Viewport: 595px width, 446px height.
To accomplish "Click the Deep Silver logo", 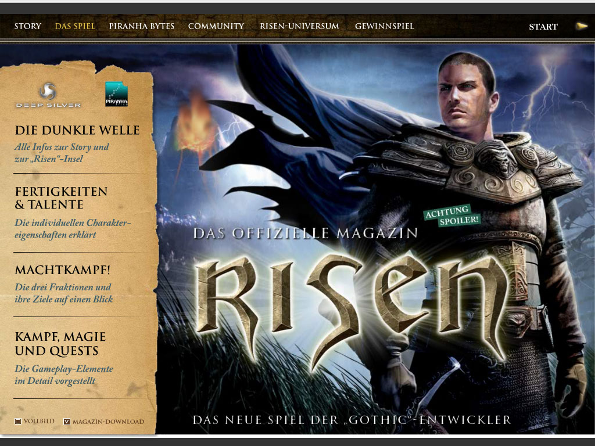I will click(48, 95).
